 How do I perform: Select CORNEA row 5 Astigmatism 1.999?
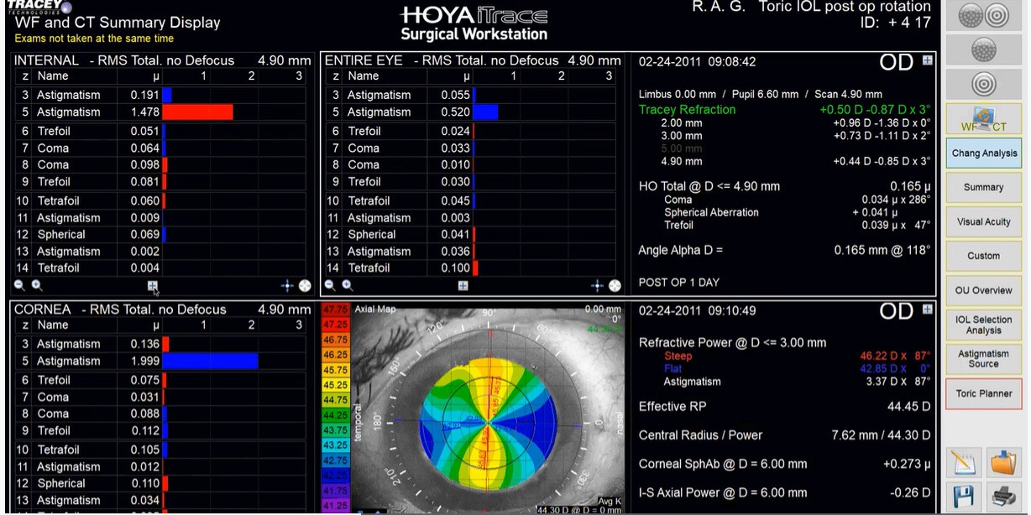pos(160,362)
